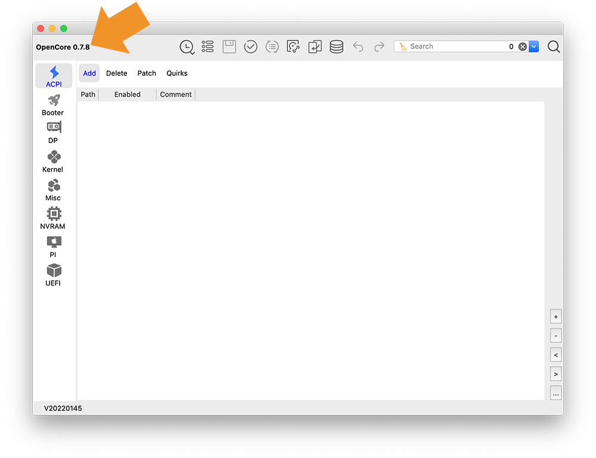Expand the search field dropdown arrow
This screenshot has width=596, height=458.
coord(534,47)
